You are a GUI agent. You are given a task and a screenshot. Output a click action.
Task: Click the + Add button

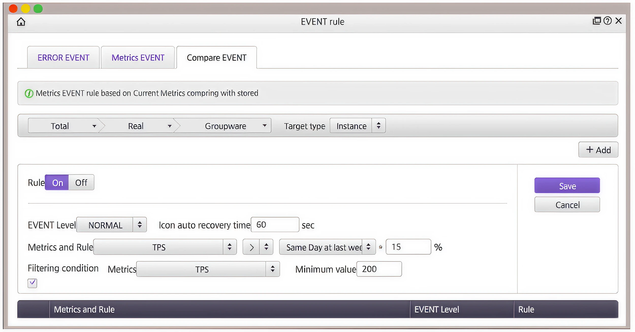click(598, 150)
